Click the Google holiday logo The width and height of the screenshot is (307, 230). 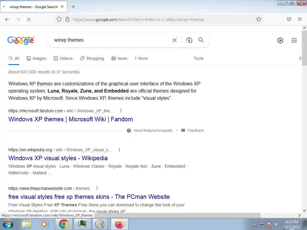[x=21, y=40]
